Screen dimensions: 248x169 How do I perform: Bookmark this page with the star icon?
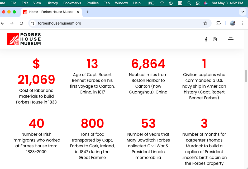[205, 23]
